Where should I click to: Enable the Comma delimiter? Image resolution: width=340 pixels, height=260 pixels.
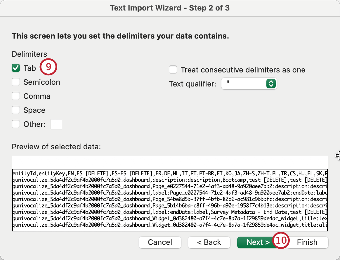pyautogui.click(x=16, y=96)
